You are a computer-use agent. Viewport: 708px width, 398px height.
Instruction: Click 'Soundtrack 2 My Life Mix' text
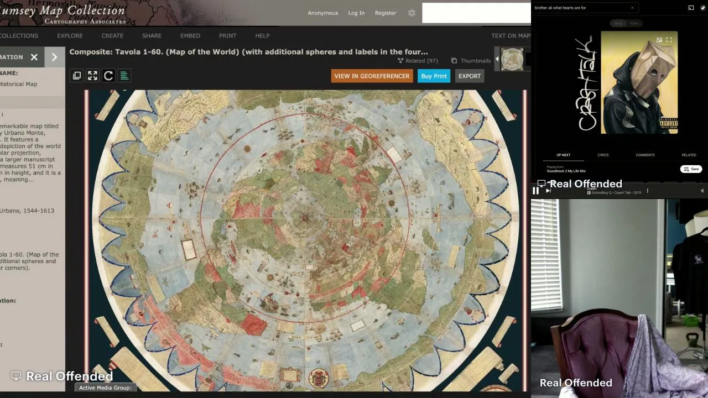tap(566, 171)
